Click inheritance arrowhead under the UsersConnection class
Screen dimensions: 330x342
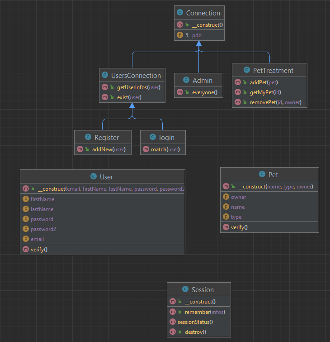pyautogui.click(x=132, y=106)
